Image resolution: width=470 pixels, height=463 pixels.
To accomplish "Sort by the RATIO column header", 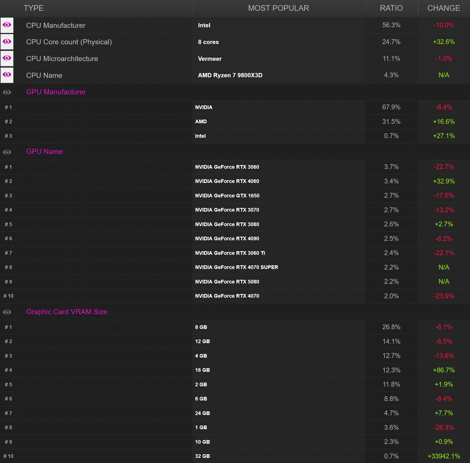I will coord(391,8).
